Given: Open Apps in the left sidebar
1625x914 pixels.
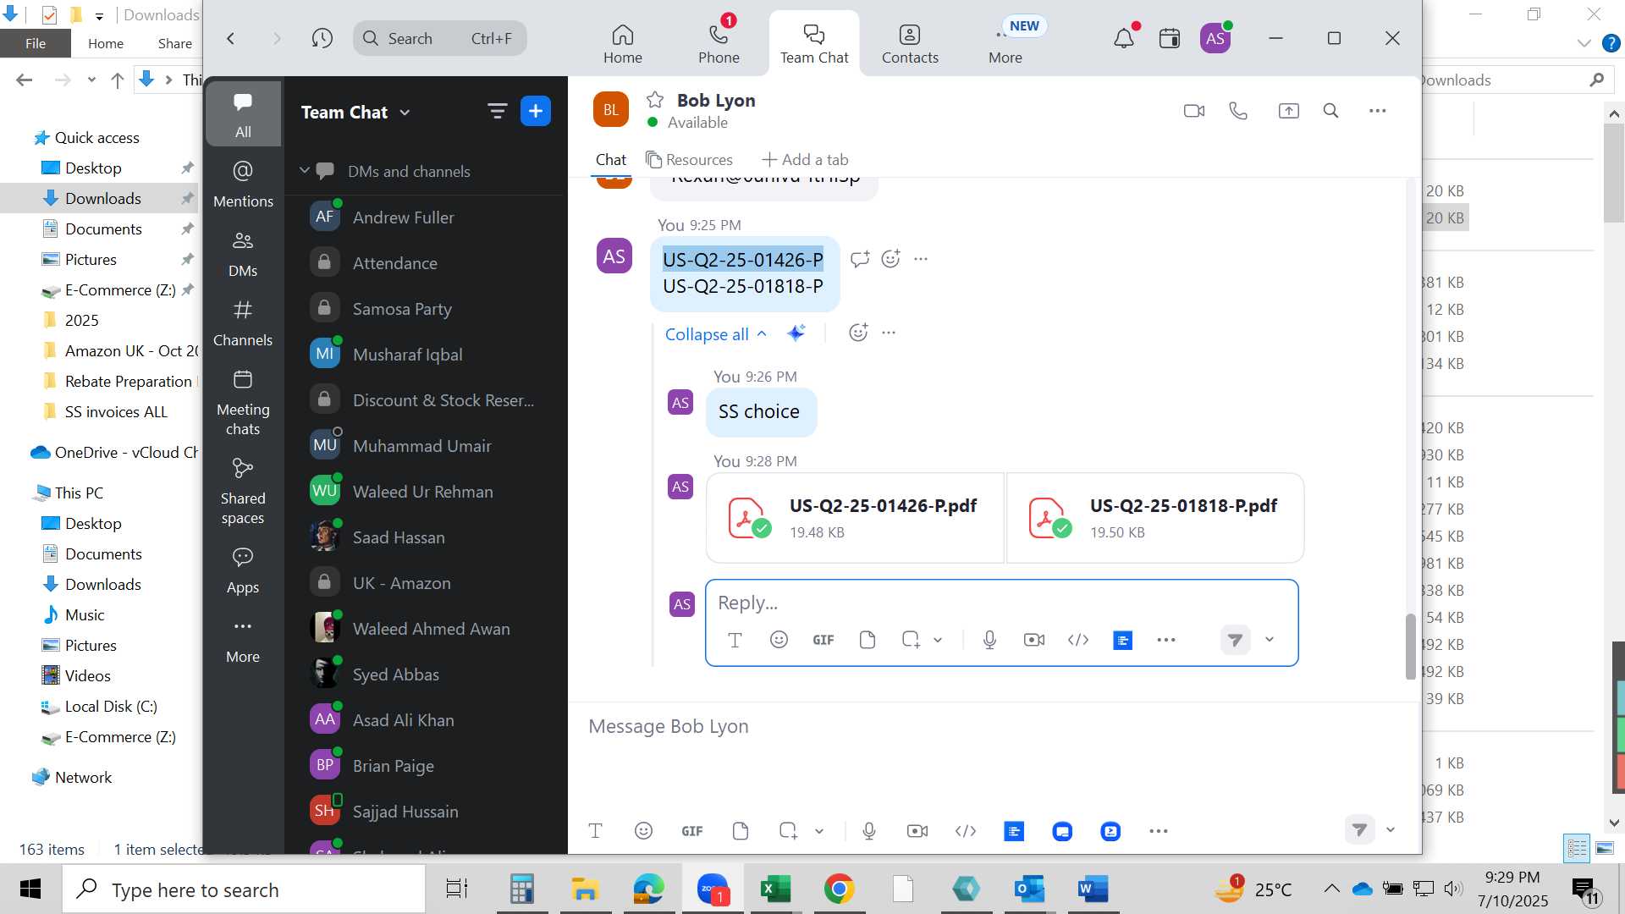Looking at the screenshot, I should pos(243,570).
